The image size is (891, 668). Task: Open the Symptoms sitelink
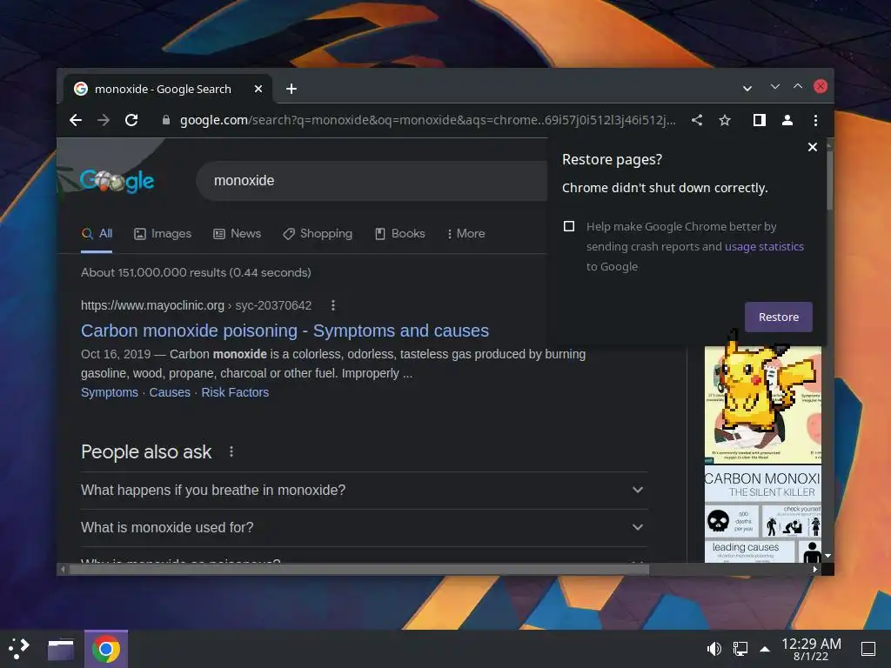109,392
